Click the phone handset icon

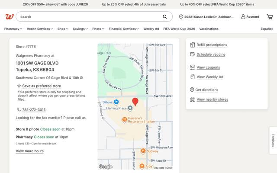tap(19, 109)
